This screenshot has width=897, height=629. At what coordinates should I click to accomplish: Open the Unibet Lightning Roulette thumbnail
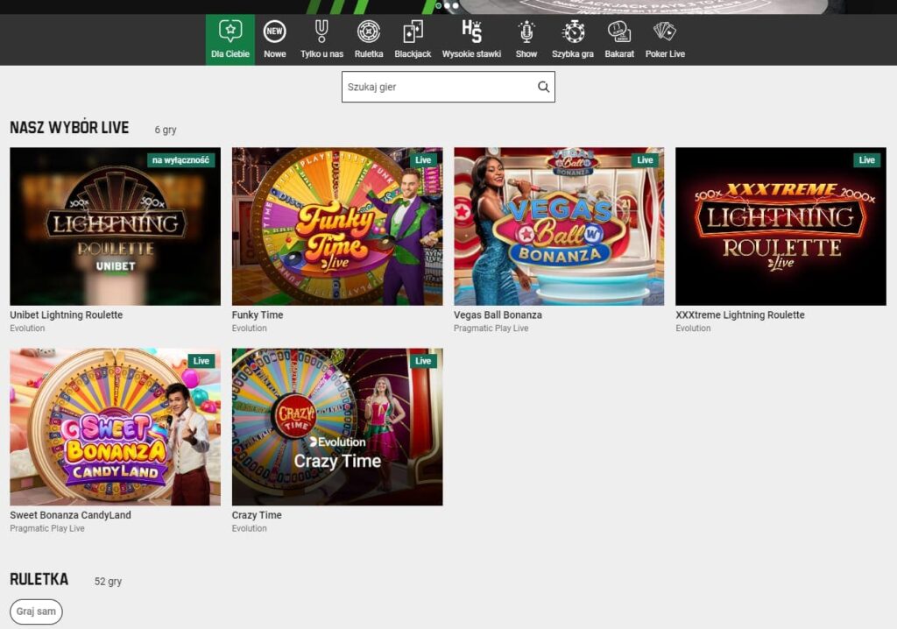pyautogui.click(x=115, y=226)
